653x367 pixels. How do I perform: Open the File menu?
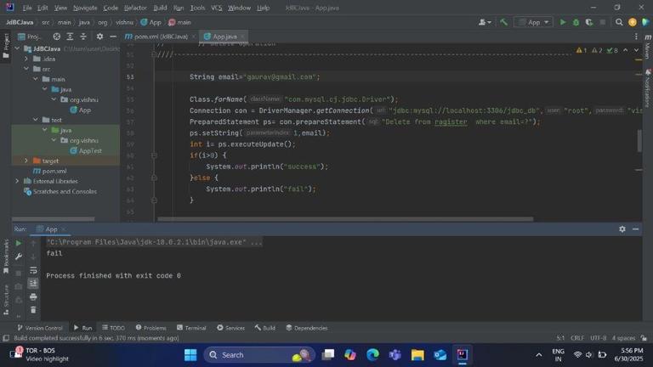(x=27, y=8)
